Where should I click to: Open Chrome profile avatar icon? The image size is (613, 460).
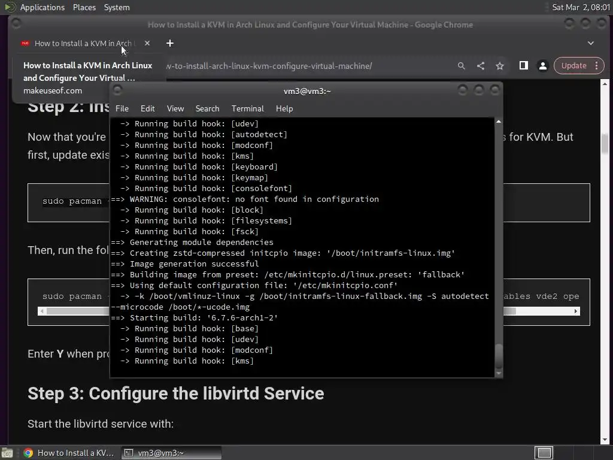[x=542, y=66]
